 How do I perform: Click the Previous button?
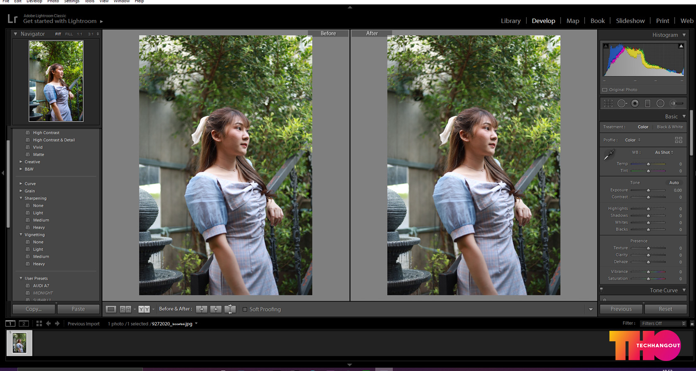621,309
